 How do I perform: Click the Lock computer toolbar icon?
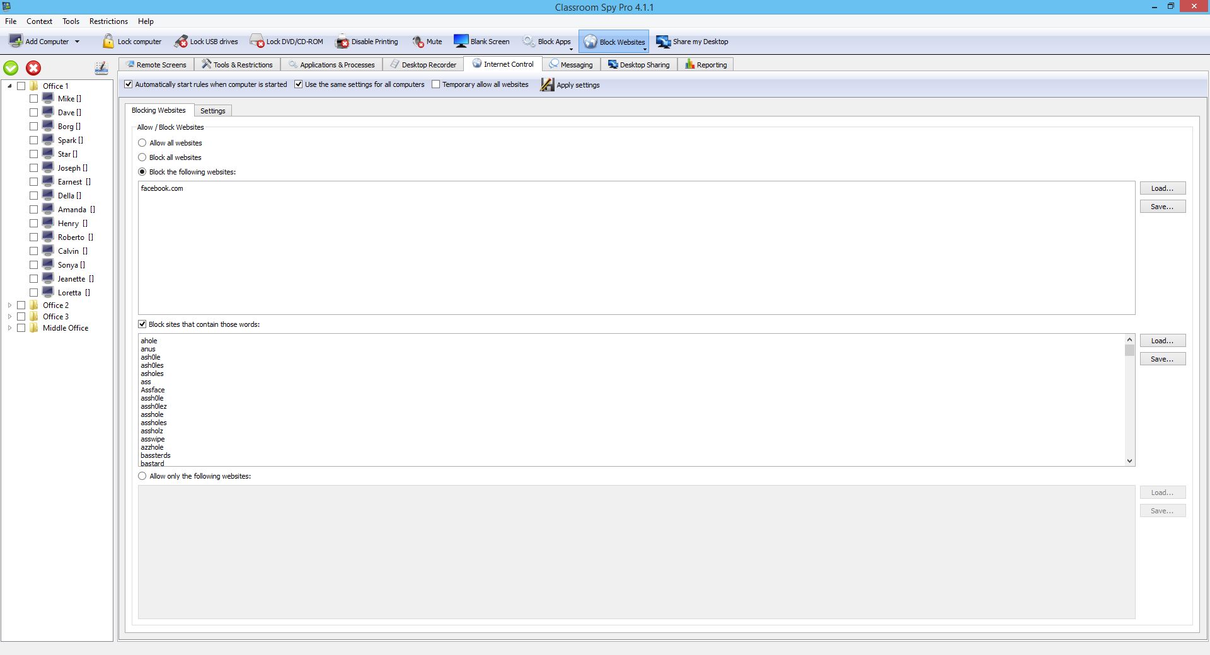pos(108,42)
